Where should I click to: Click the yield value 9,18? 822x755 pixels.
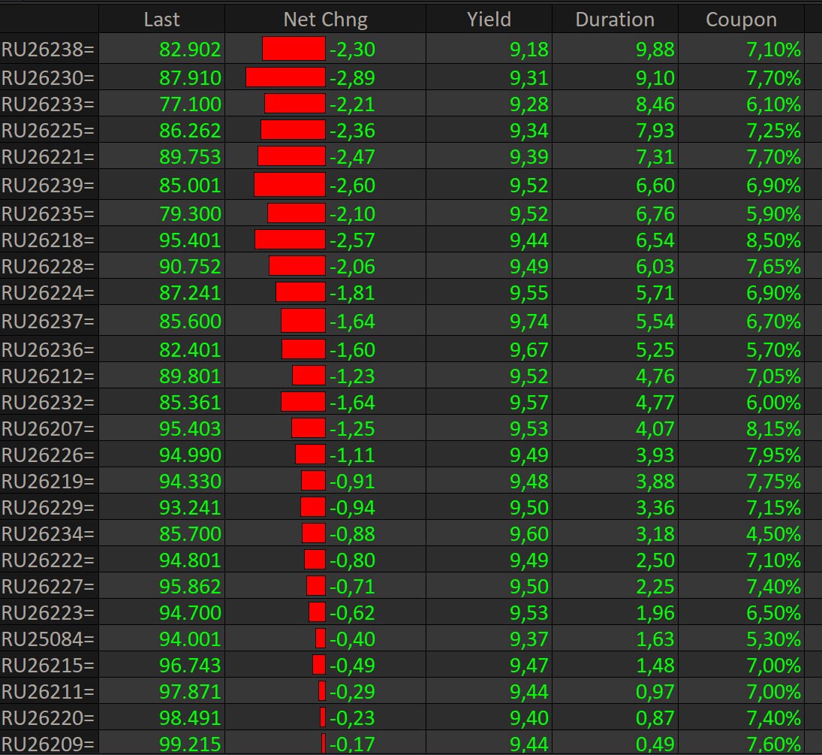pos(529,50)
